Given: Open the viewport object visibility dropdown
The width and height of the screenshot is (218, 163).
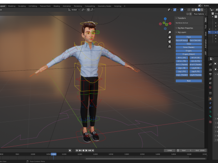Looking at the screenshot, I should point(170,10).
